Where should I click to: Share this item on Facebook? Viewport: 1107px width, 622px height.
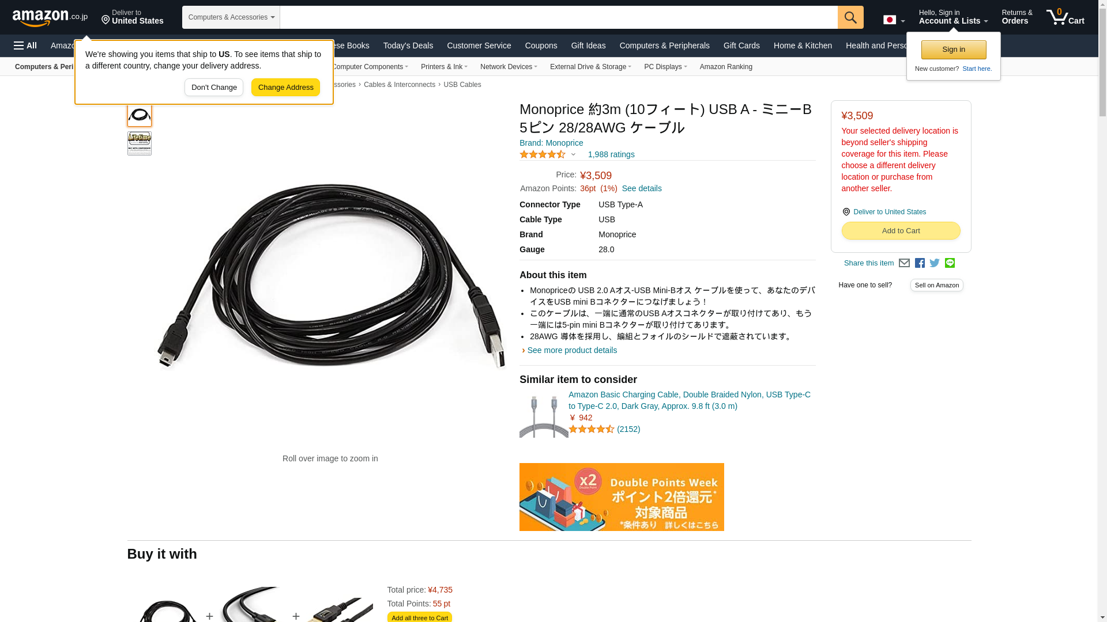point(920,263)
